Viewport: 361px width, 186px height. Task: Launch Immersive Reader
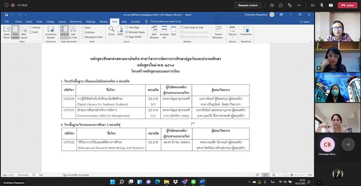tap(51, 32)
